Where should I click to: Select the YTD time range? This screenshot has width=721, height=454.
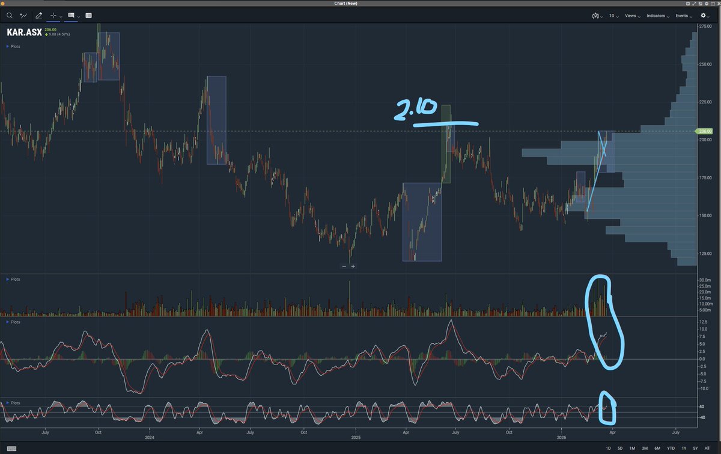click(x=670, y=449)
